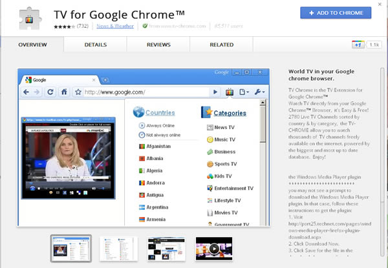Open the Reviews tab

[x=158, y=45]
